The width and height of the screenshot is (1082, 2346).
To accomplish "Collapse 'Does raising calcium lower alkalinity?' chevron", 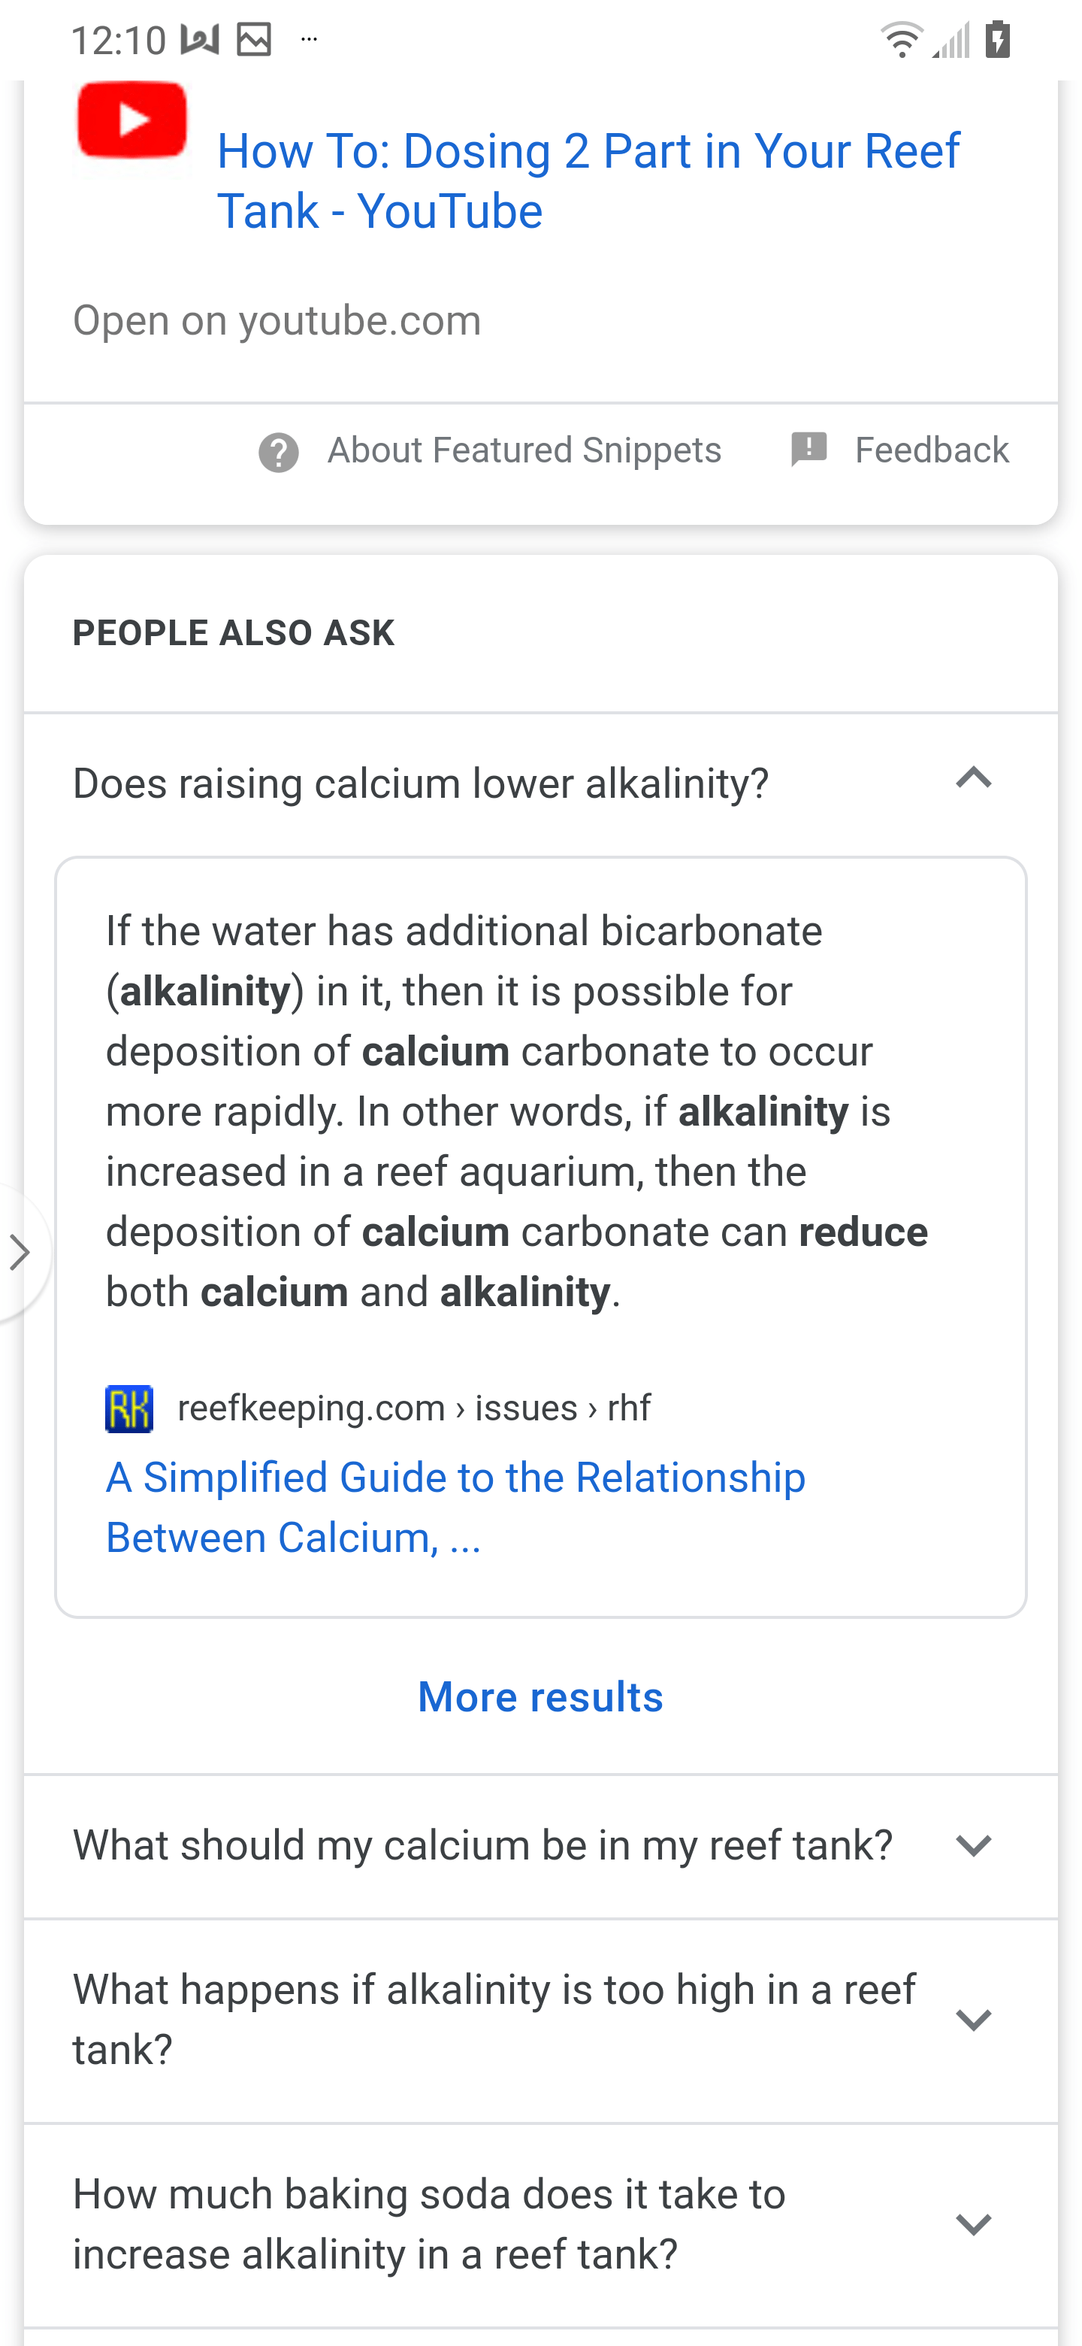I will coord(973,780).
